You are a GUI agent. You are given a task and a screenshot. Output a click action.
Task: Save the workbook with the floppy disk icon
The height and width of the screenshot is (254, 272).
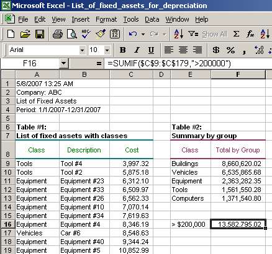[x=40, y=34]
